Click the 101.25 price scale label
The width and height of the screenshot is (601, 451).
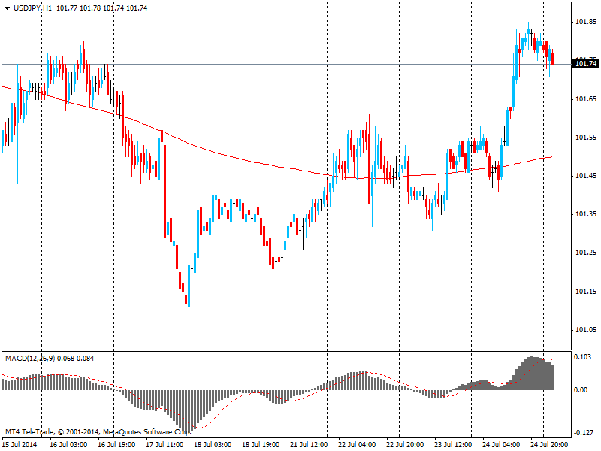(585, 253)
